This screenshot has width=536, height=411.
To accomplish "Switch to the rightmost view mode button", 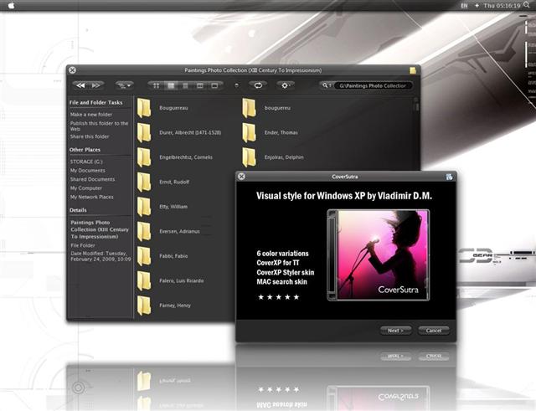I will [214, 85].
